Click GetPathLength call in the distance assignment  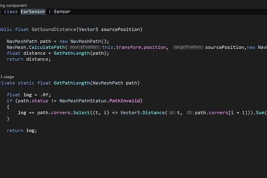pyautogui.click(x=72, y=53)
